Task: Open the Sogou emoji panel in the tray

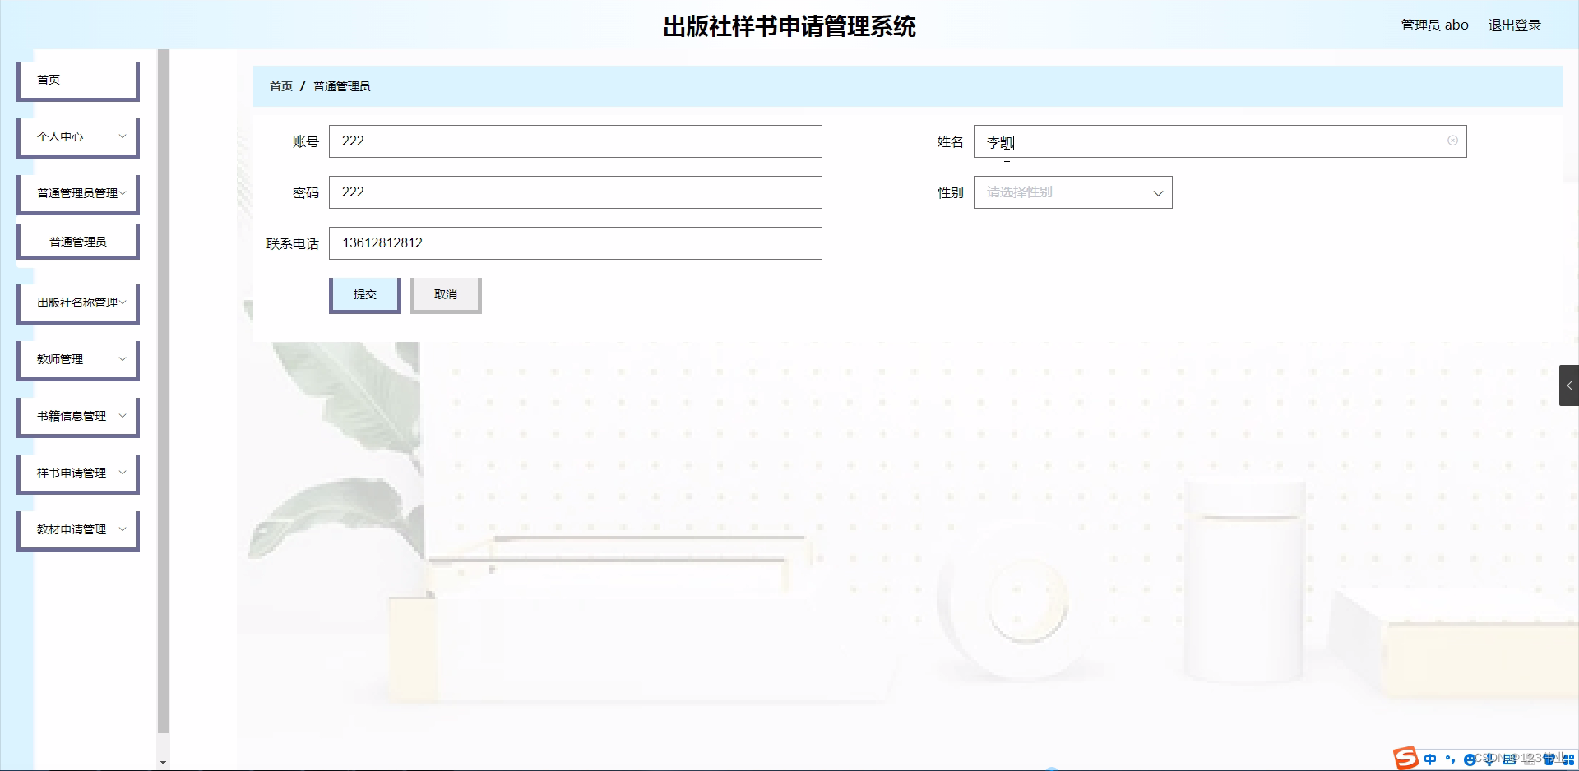Action: pos(1471,759)
